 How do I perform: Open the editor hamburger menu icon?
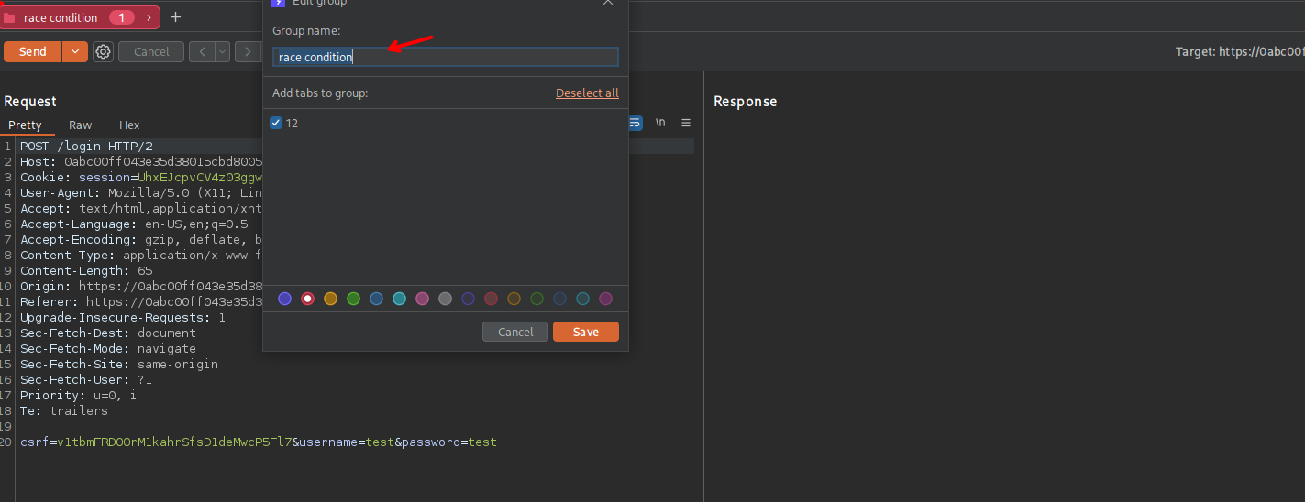click(685, 123)
